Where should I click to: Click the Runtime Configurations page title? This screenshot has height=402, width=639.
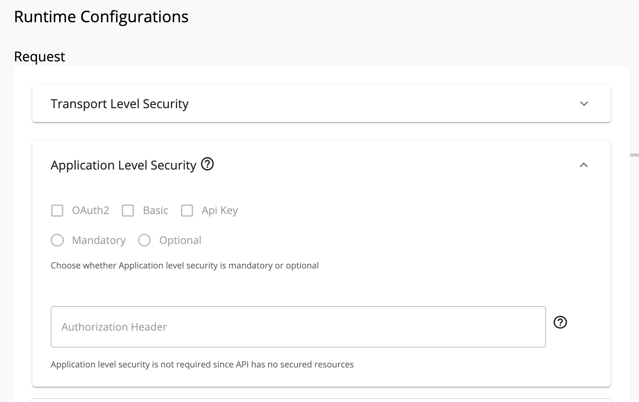101,16
